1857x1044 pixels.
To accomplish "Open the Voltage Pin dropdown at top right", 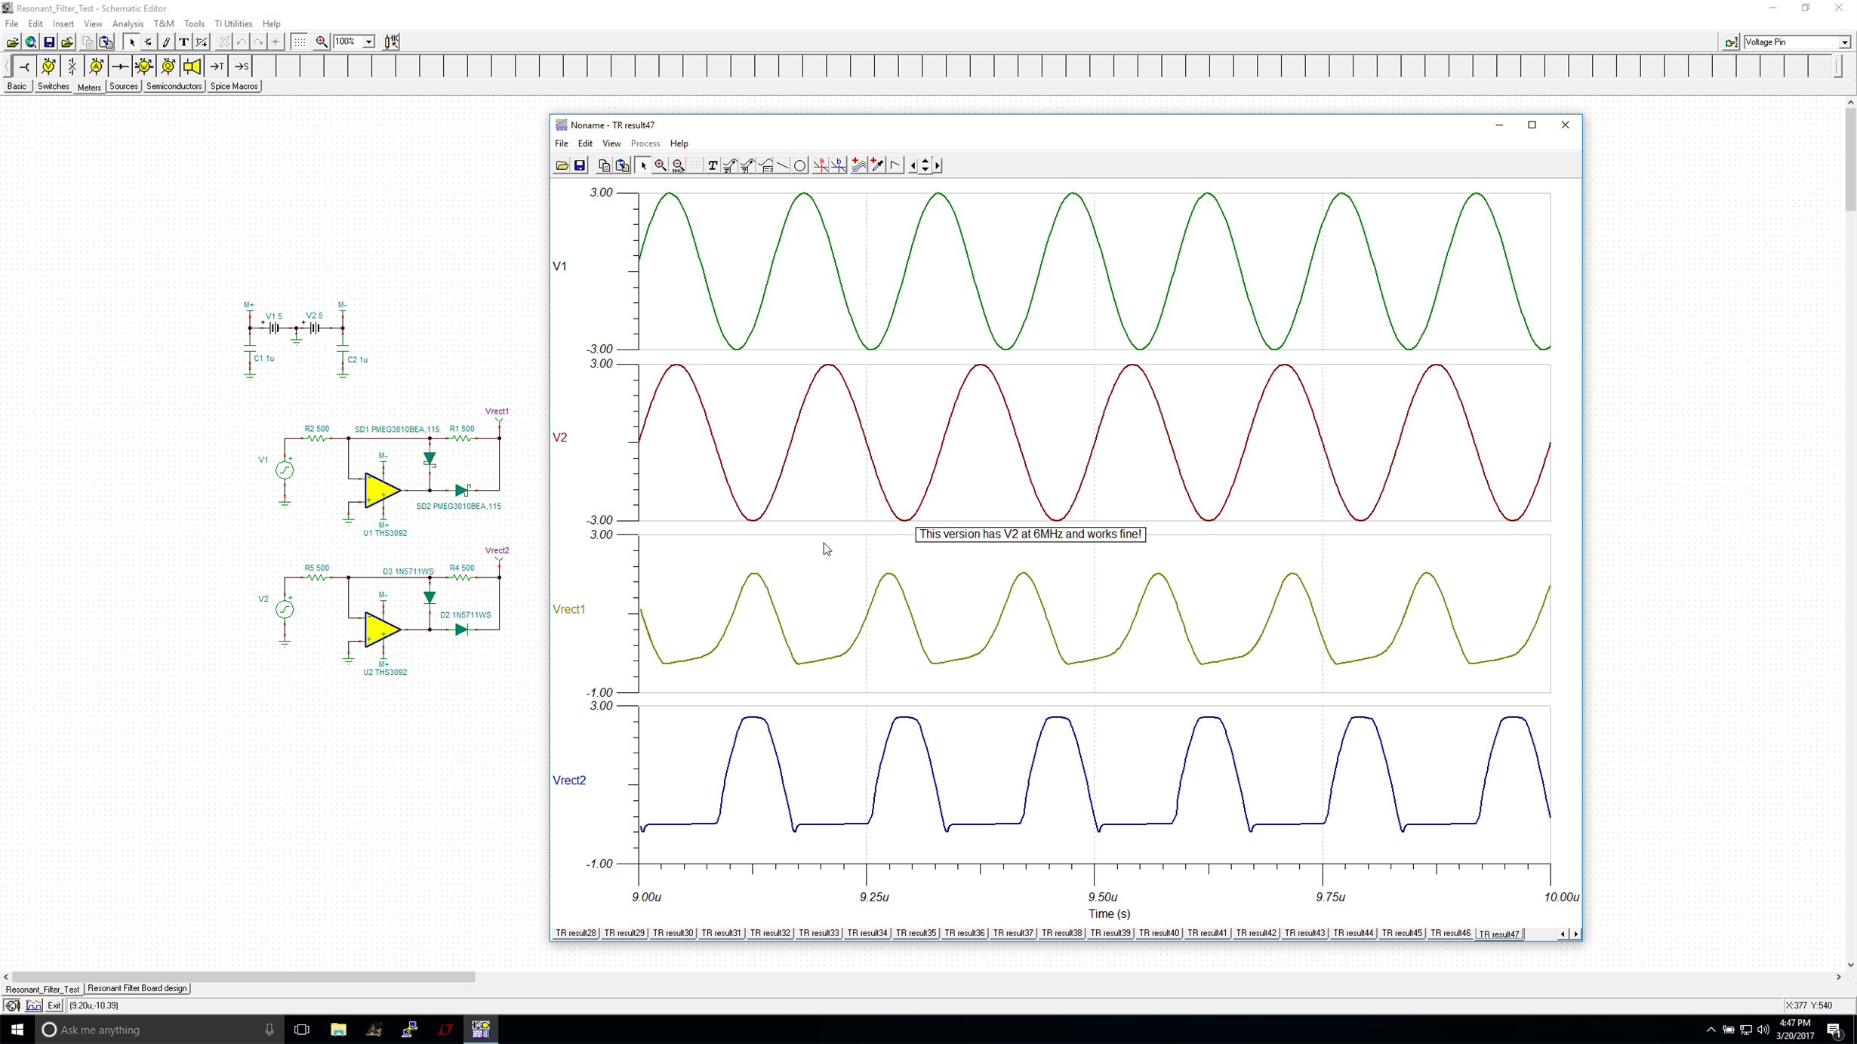I will (1843, 42).
